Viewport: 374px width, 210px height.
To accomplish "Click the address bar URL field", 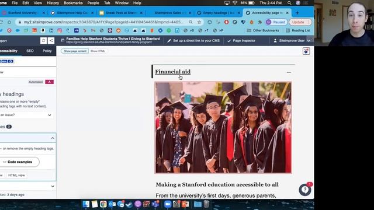I will [x=103, y=22].
